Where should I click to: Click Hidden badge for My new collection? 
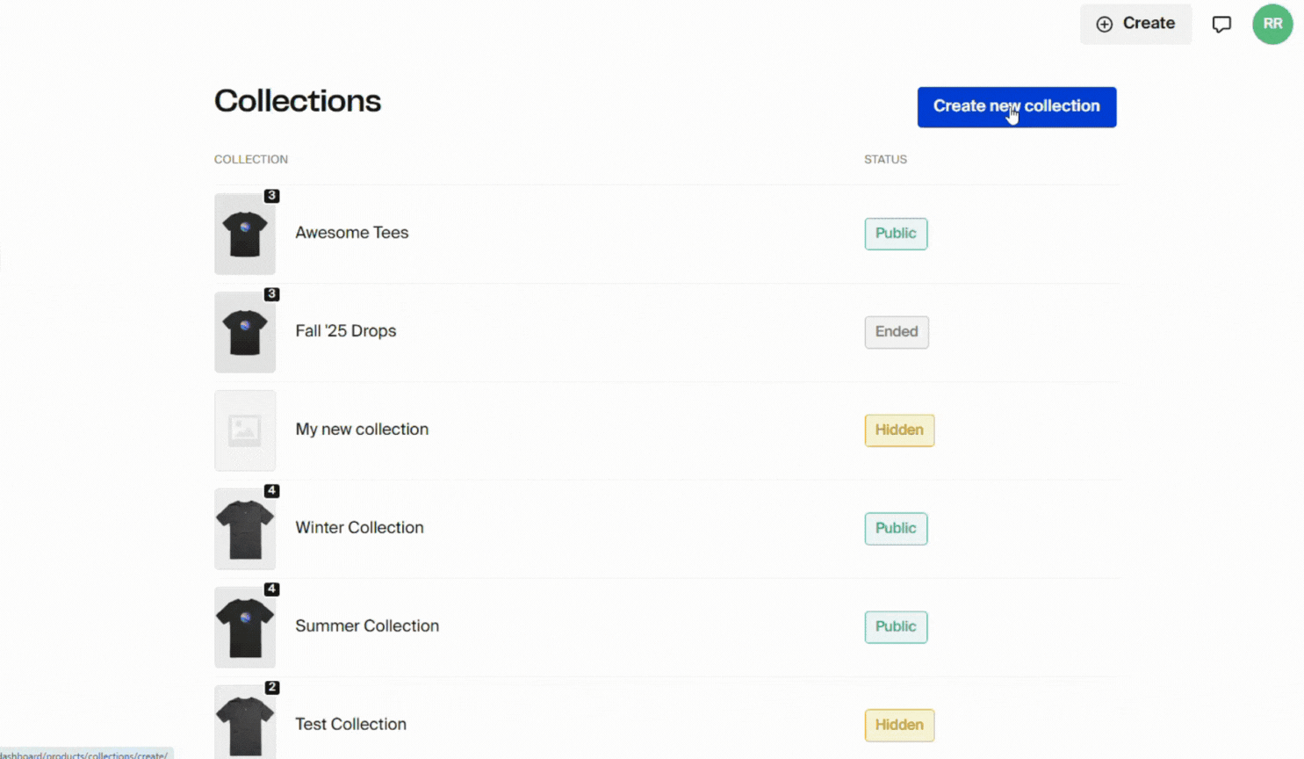coord(899,430)
